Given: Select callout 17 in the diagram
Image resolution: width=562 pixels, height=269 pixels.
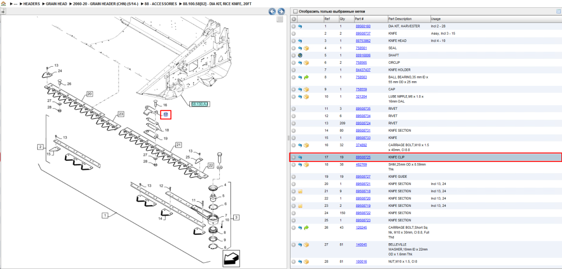Looking at the screenshot, I should click(166, 115).
